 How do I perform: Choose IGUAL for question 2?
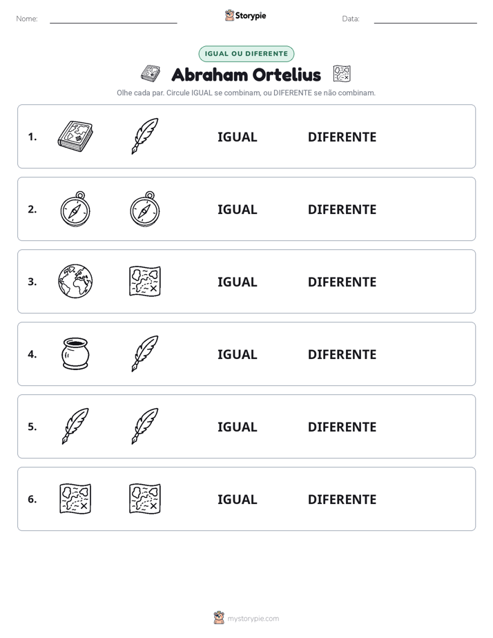[x=237, y=209]
